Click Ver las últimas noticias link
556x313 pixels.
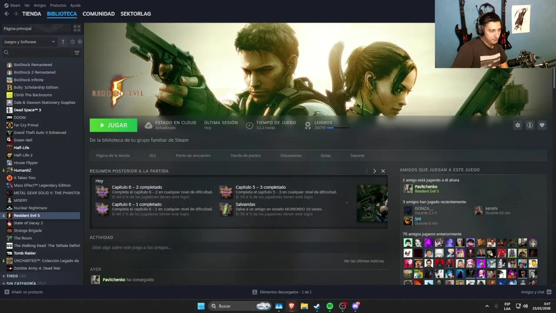(364, 261)
